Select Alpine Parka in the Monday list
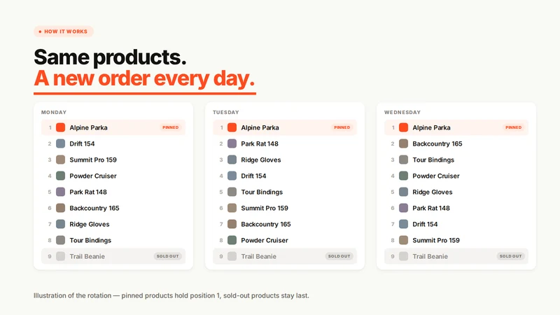Viewport: 560px width, 315px height. [113, 127]
